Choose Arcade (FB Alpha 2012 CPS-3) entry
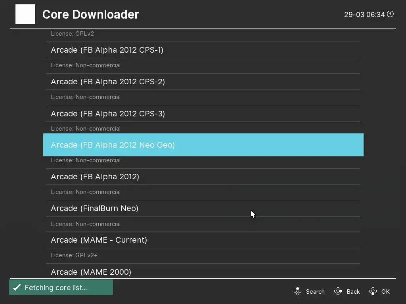The image size is (406, 304). (108, 114)
